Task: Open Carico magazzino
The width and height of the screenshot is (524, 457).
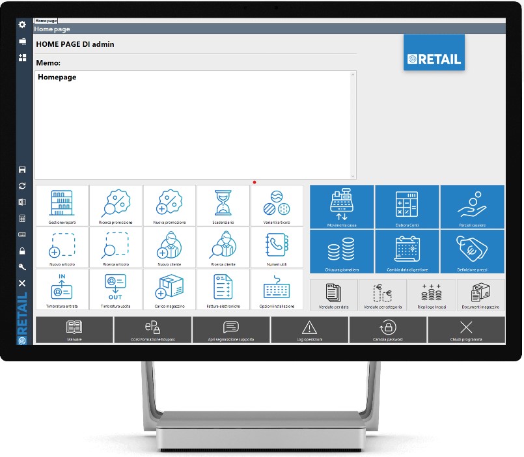Action: tap(169, 289)
